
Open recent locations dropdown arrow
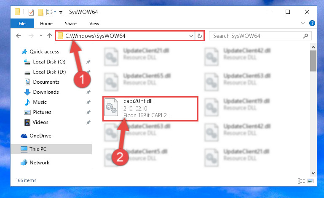41,36
